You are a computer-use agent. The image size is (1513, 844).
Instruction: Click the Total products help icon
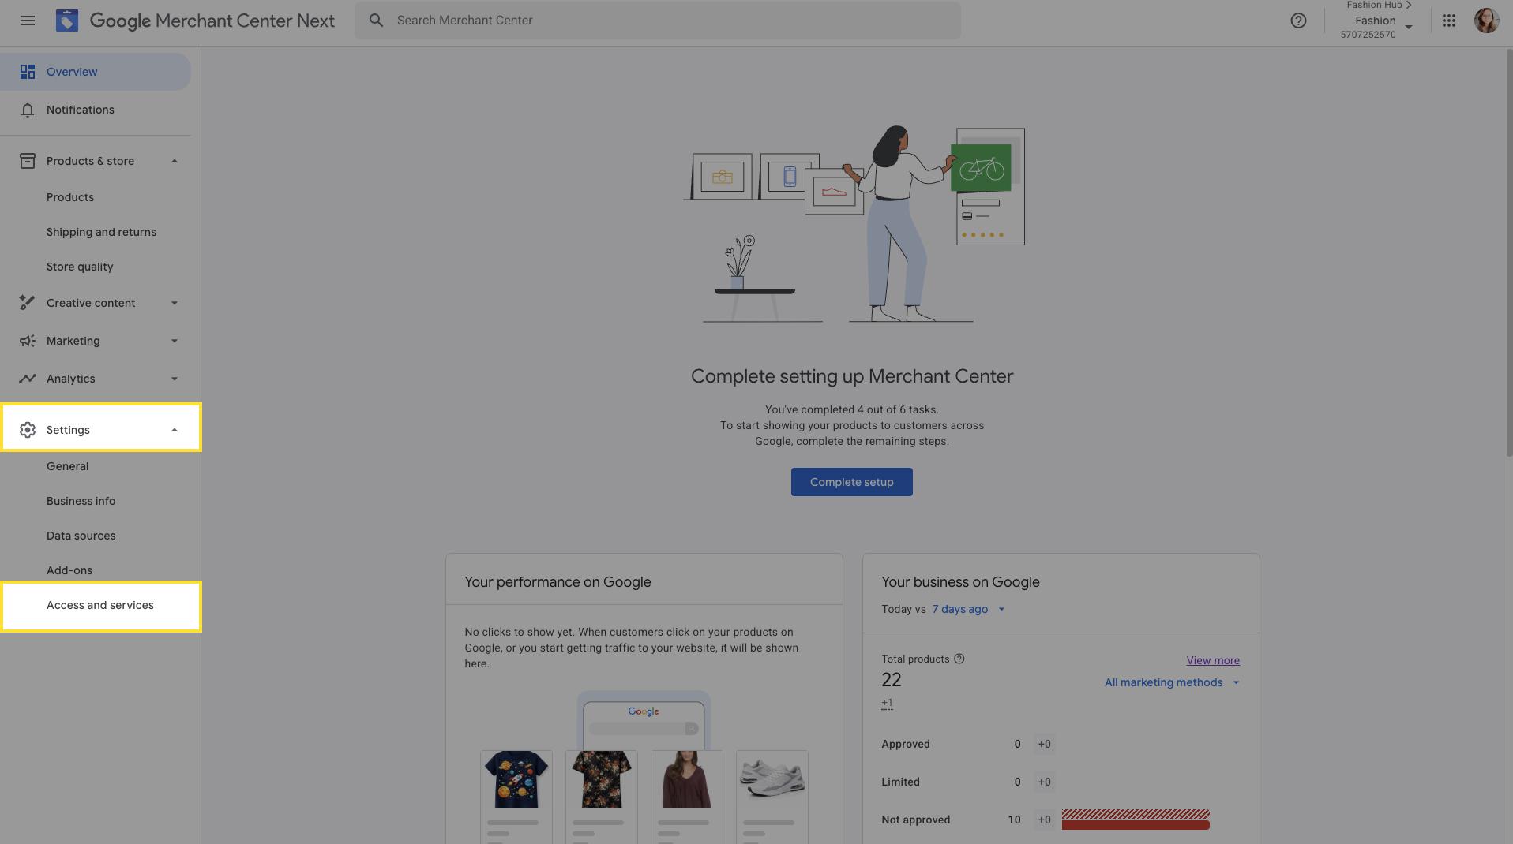pyautogui.click(x=959, y=659)
